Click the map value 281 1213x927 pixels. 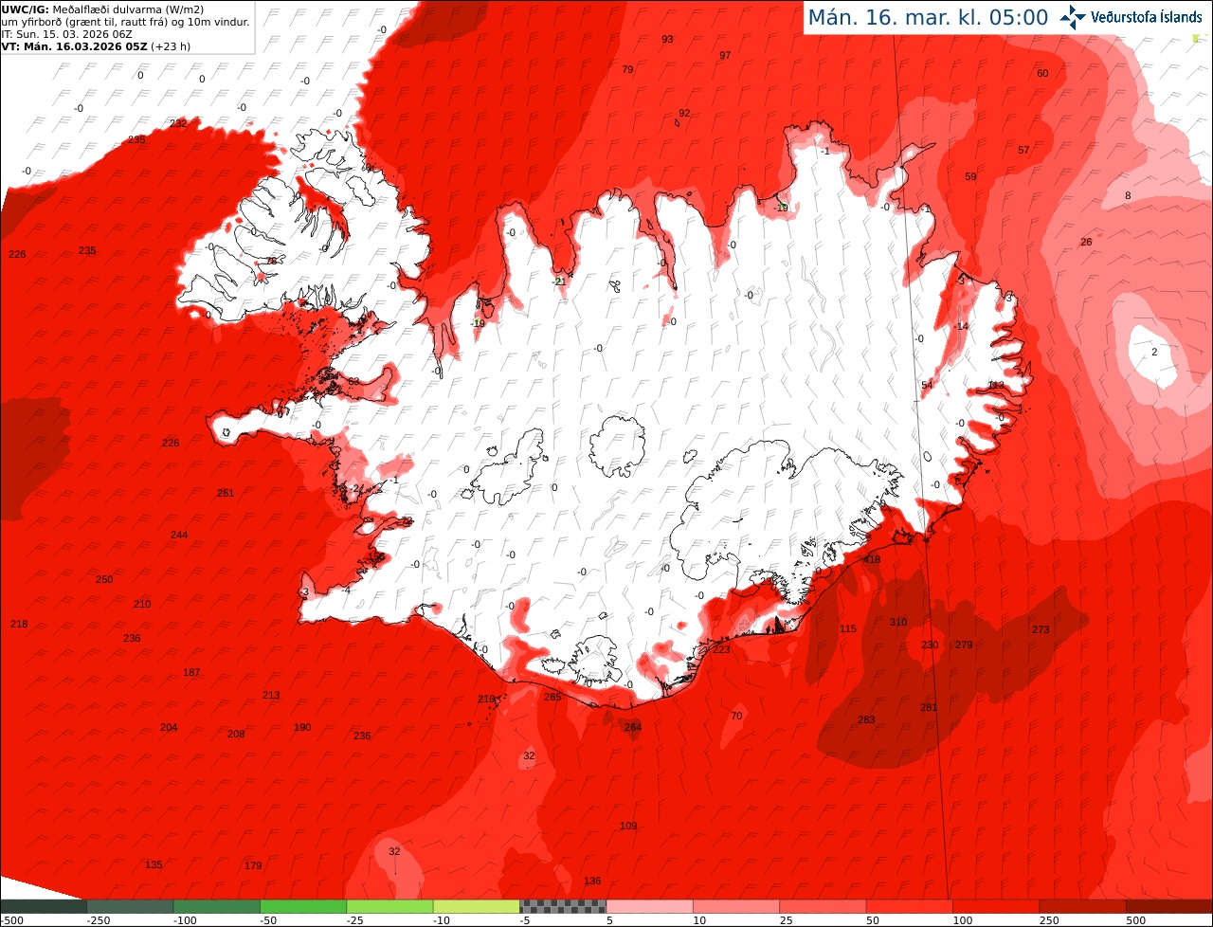929,708
